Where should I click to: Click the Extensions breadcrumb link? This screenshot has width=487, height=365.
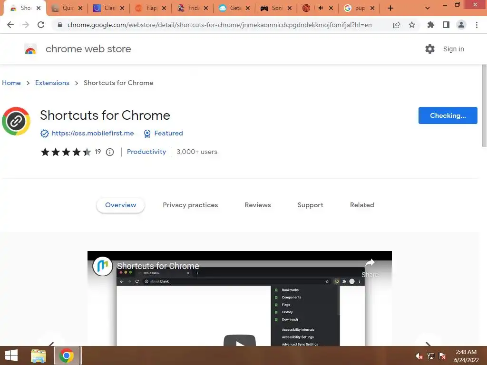52,83
